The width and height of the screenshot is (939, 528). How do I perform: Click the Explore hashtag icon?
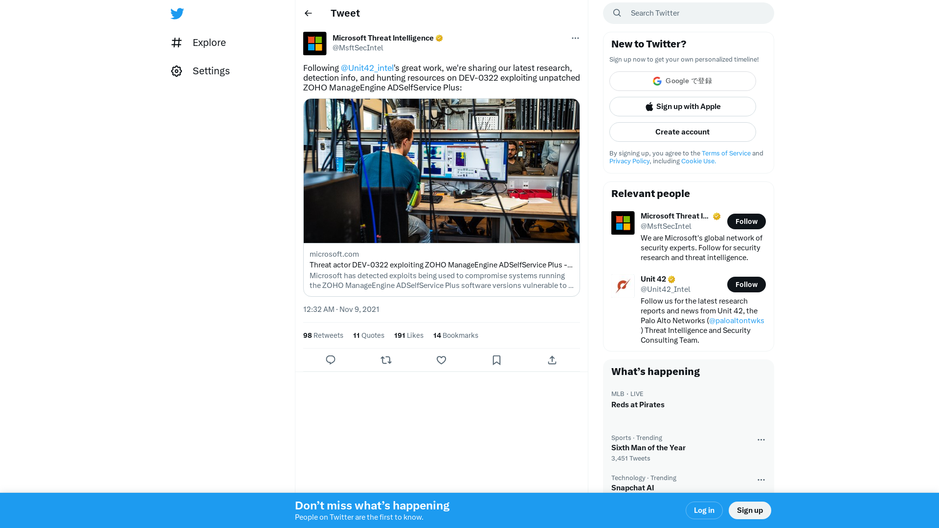point(177,43)
